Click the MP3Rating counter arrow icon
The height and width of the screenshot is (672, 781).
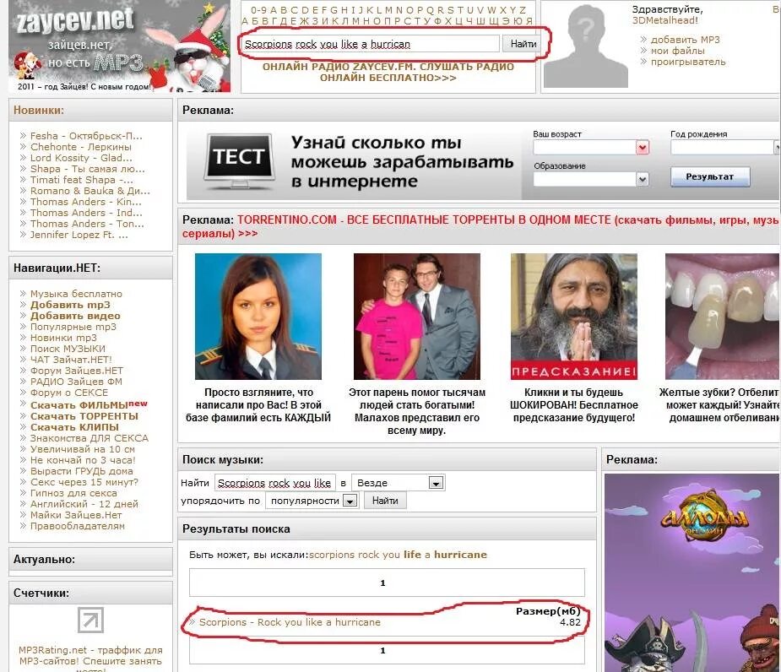click(90, 621)
